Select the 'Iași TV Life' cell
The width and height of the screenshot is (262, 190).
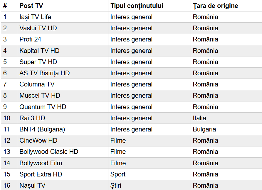click(35, 17)
